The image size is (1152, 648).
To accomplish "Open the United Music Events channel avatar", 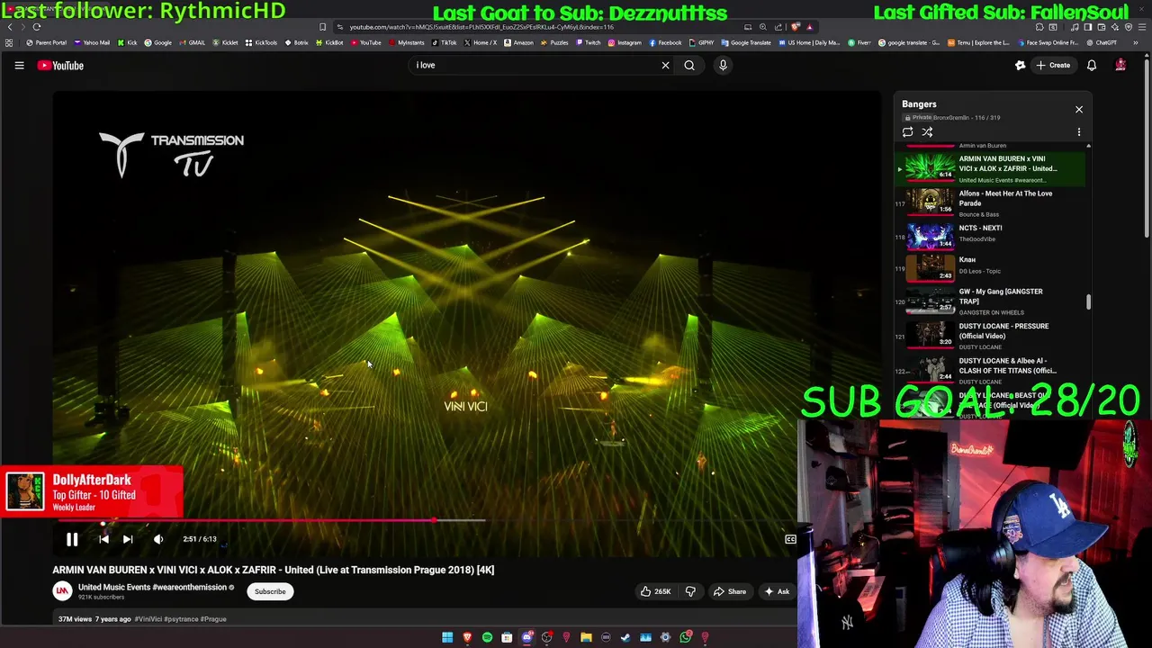I will pyautogui.click(x=62, y=590).
